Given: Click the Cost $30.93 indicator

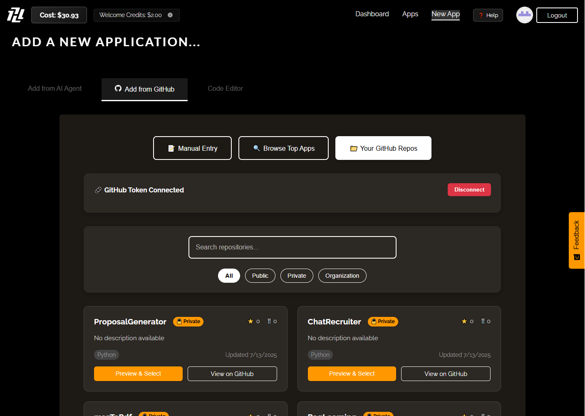Looking at the screenshot, I should point(59,15).
